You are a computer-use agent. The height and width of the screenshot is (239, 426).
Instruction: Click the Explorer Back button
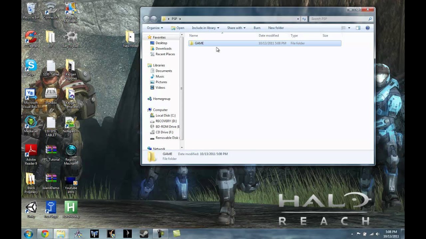point(146,19)
